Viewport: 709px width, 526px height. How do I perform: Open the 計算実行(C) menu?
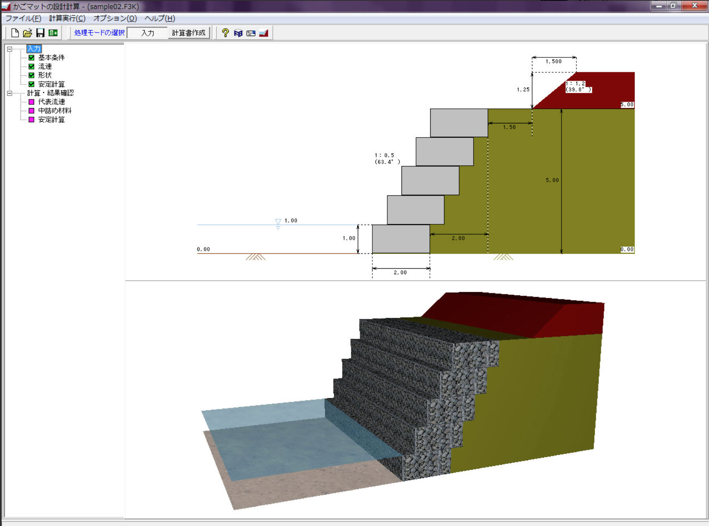point(67,18)
